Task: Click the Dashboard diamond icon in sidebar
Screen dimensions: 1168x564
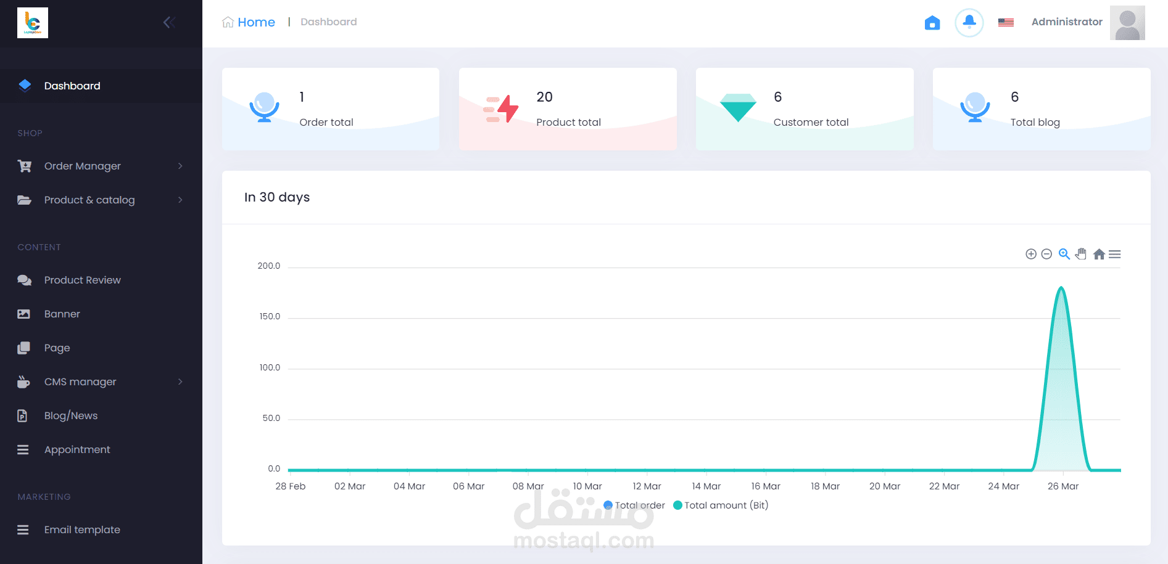Action: pos(25,85)
